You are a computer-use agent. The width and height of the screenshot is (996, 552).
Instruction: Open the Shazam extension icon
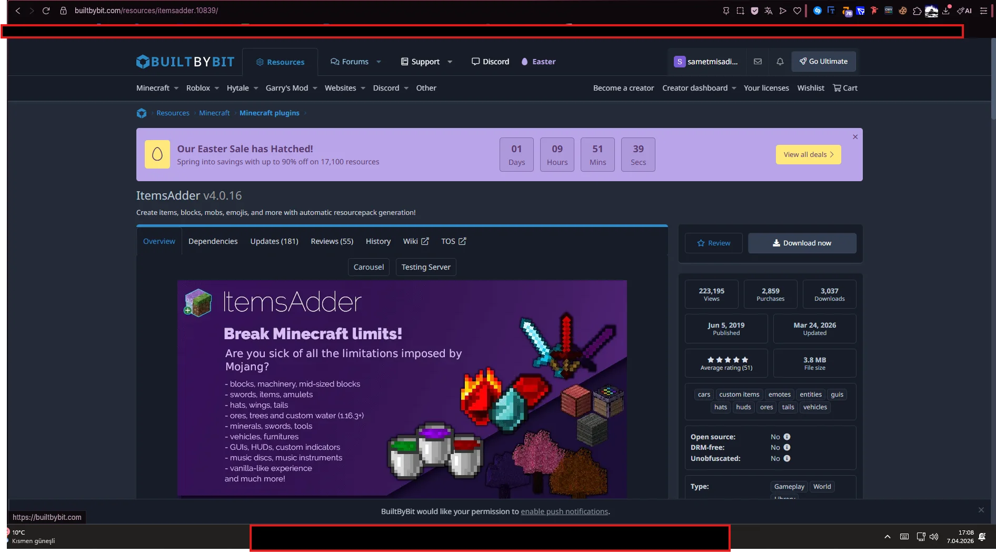817,11
